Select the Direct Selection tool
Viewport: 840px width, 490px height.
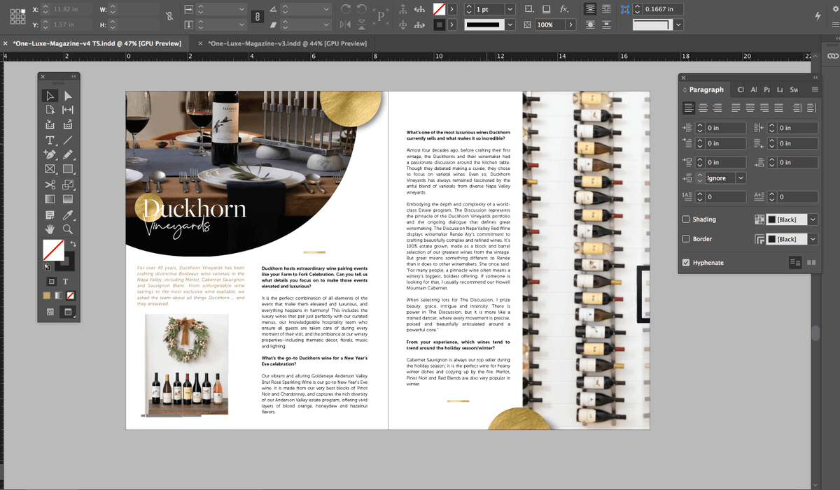(x=68, y=96)
